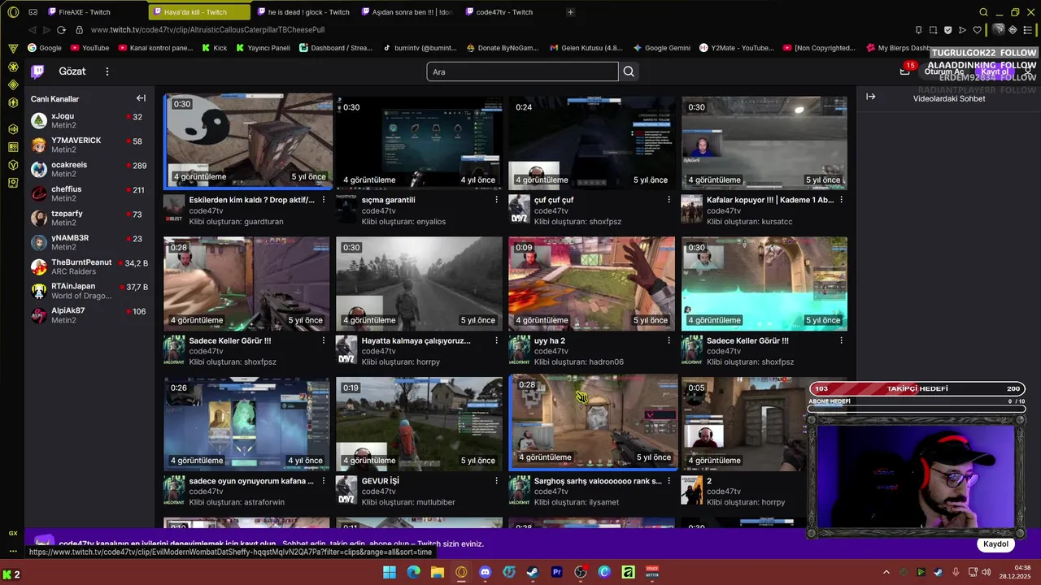Image resolution: width=1041 pixels, height=585 pixels.
Task: Open Discord from the taskbar
Action: point(486,572)
